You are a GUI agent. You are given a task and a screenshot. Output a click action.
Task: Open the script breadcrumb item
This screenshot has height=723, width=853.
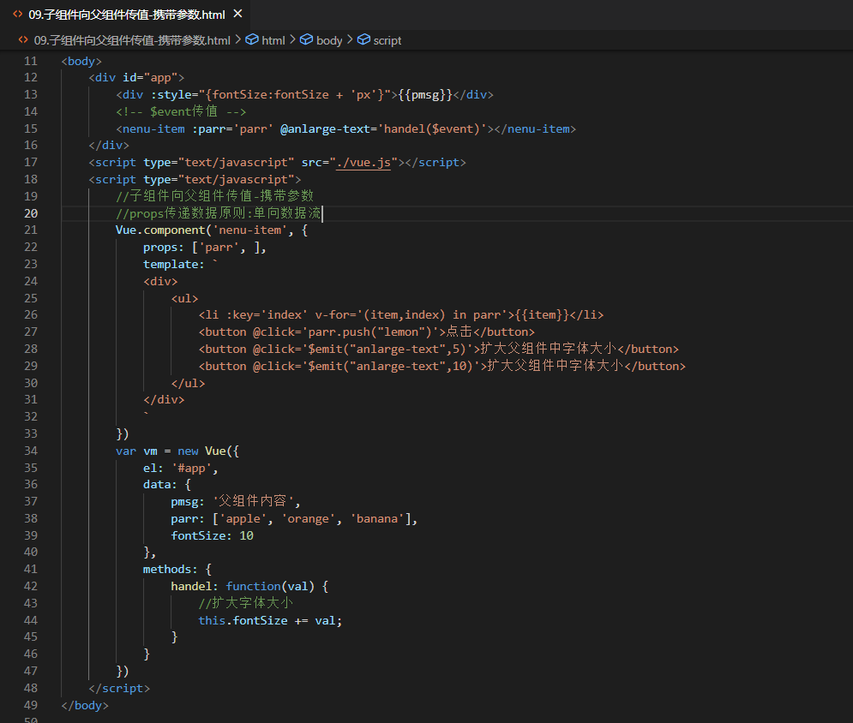387,40
